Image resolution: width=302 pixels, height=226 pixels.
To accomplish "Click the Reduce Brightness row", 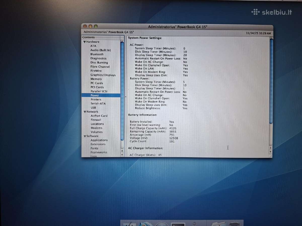I will [x=161, y=108].
